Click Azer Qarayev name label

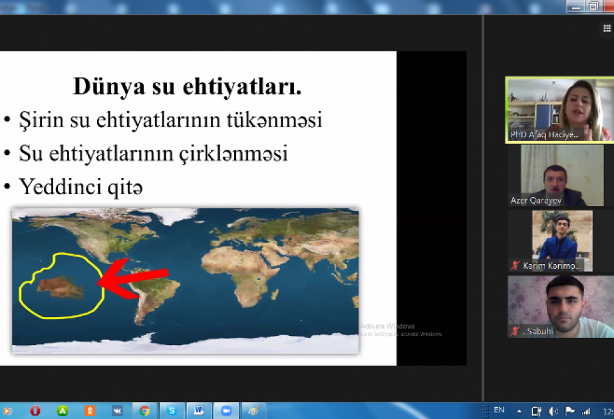[536, 200]
